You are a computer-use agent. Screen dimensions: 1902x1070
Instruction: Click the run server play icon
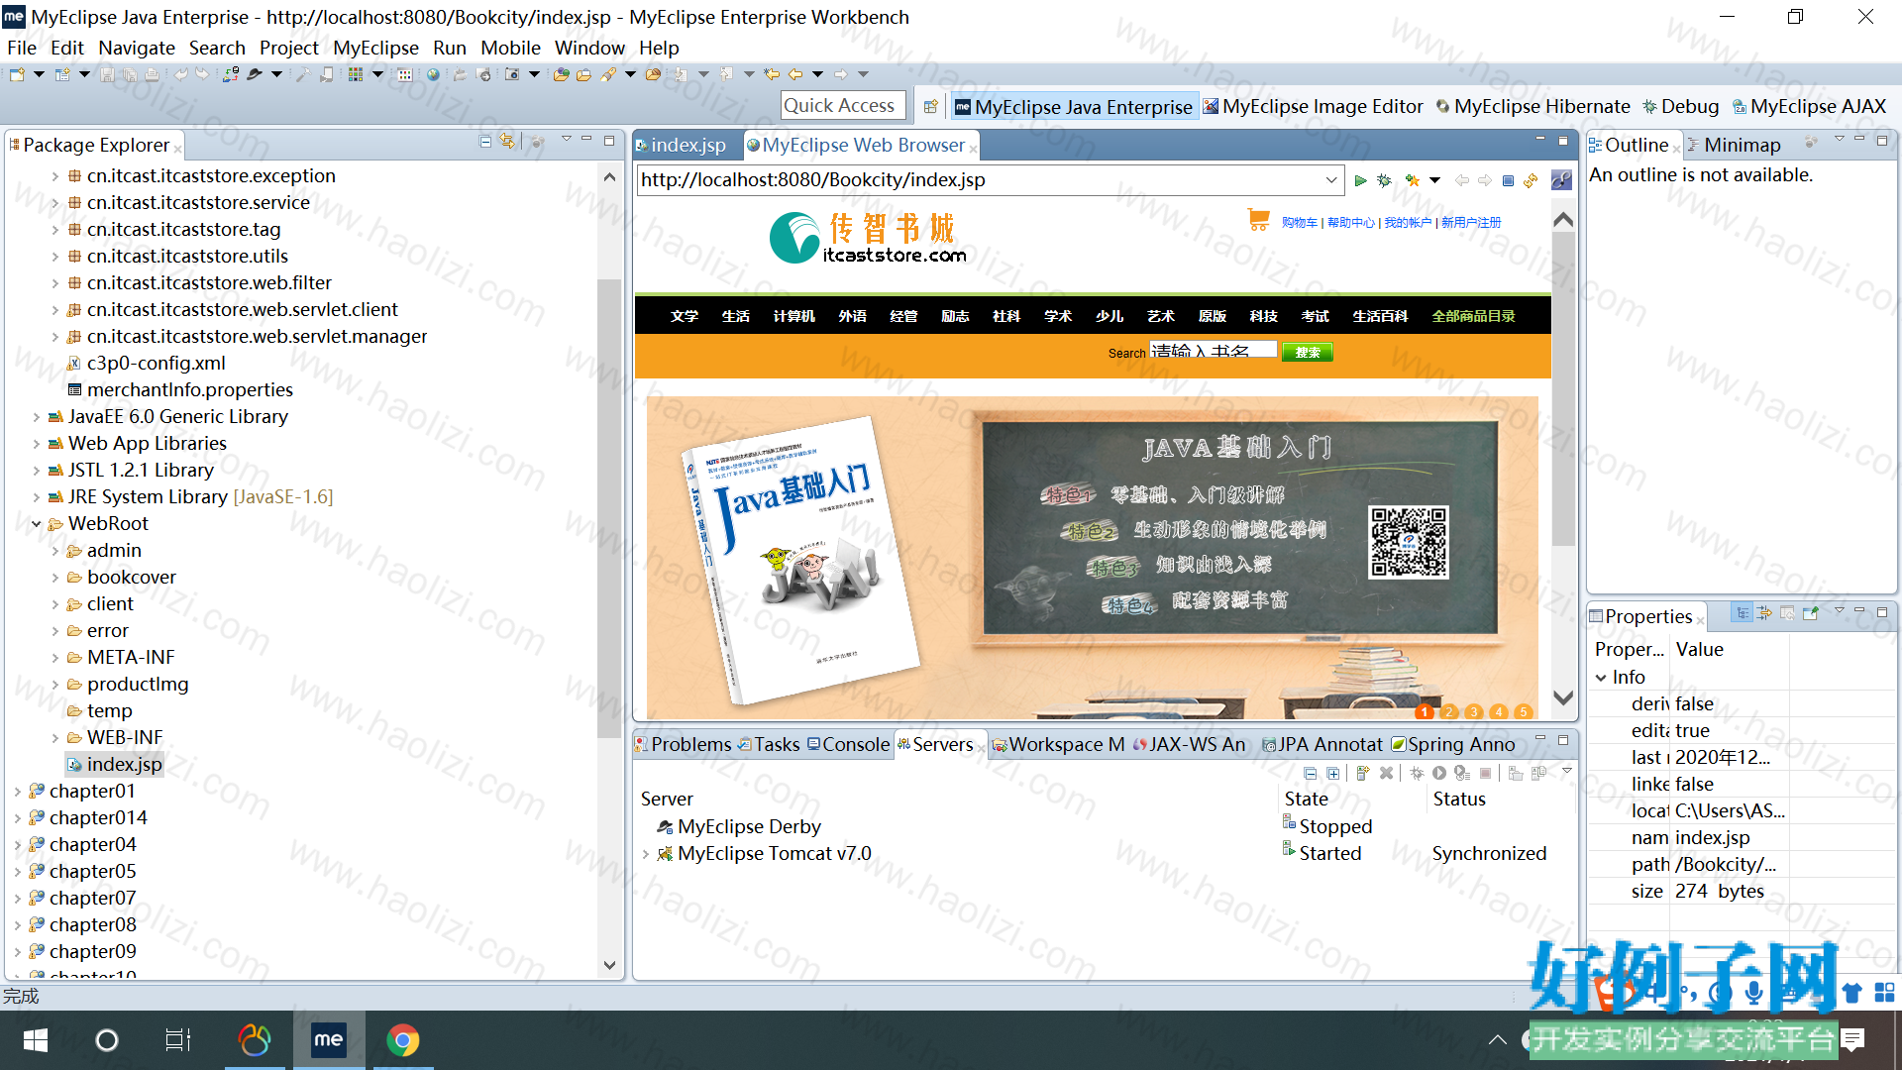1439,773
